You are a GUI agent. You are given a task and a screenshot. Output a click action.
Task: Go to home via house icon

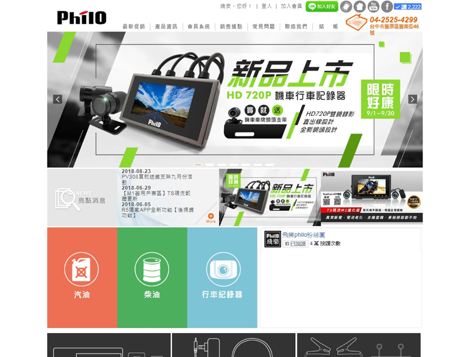[x=360, y=7]
